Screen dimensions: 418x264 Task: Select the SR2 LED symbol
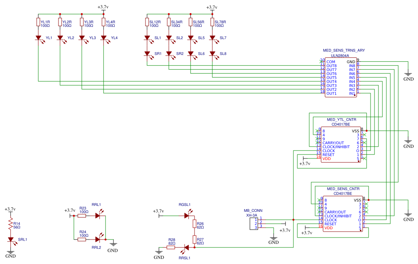pyautogui.click(x=169, y=54)
